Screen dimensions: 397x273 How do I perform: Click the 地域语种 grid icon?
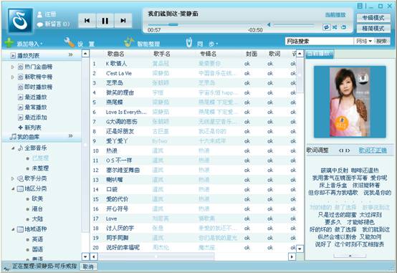(x=20, y=229)
